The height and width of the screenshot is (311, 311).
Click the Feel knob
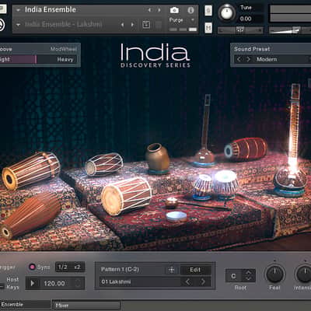point(274,274)
